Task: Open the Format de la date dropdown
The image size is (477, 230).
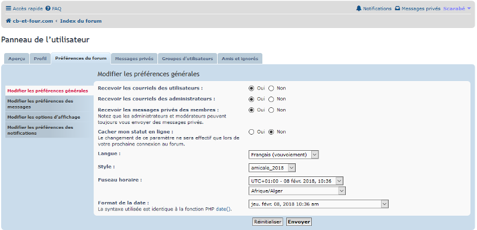Action: point(318,204)
